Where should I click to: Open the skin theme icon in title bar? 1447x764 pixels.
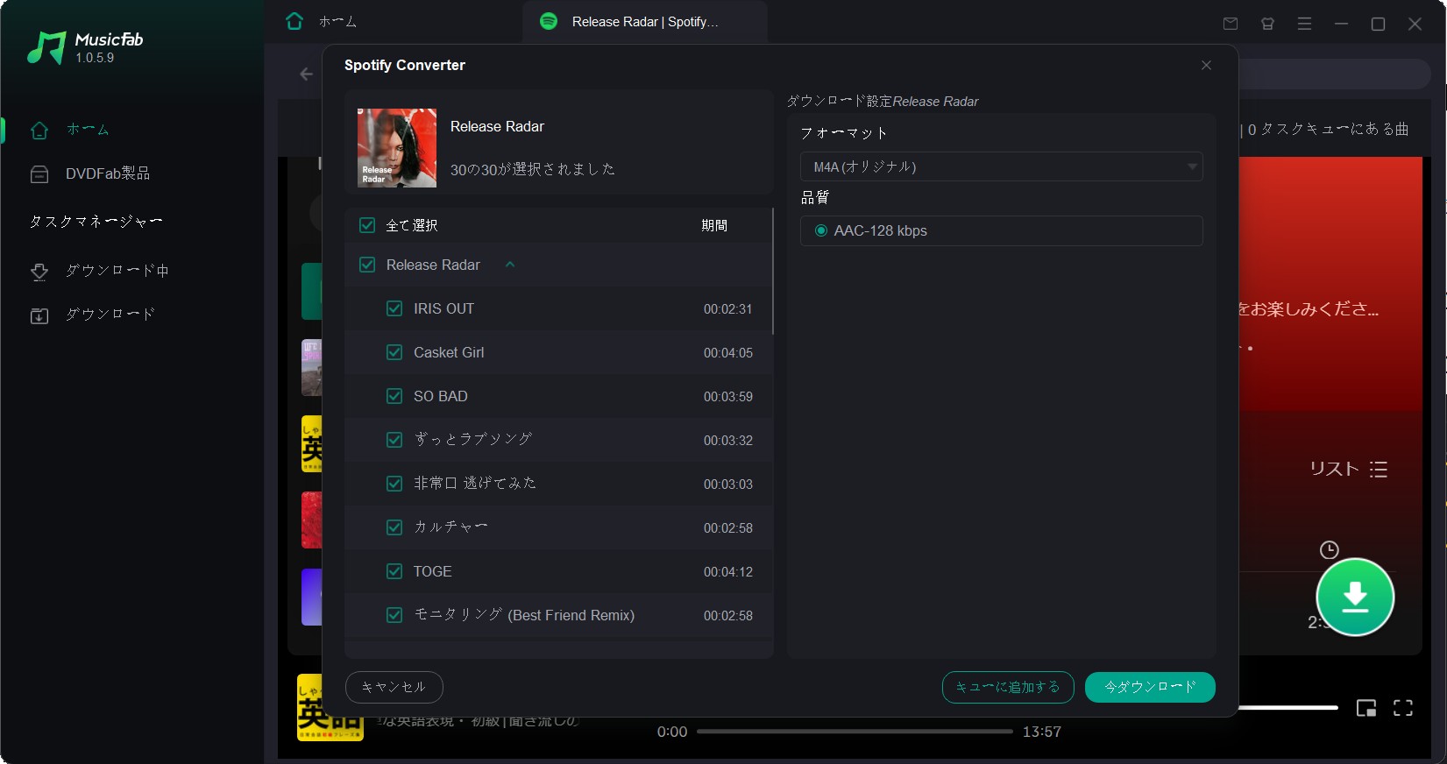tap(1267, 24)
